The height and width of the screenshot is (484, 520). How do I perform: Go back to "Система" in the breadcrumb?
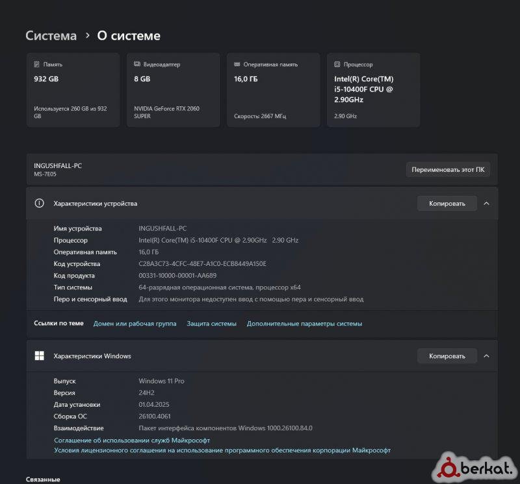tap(51, 36)
